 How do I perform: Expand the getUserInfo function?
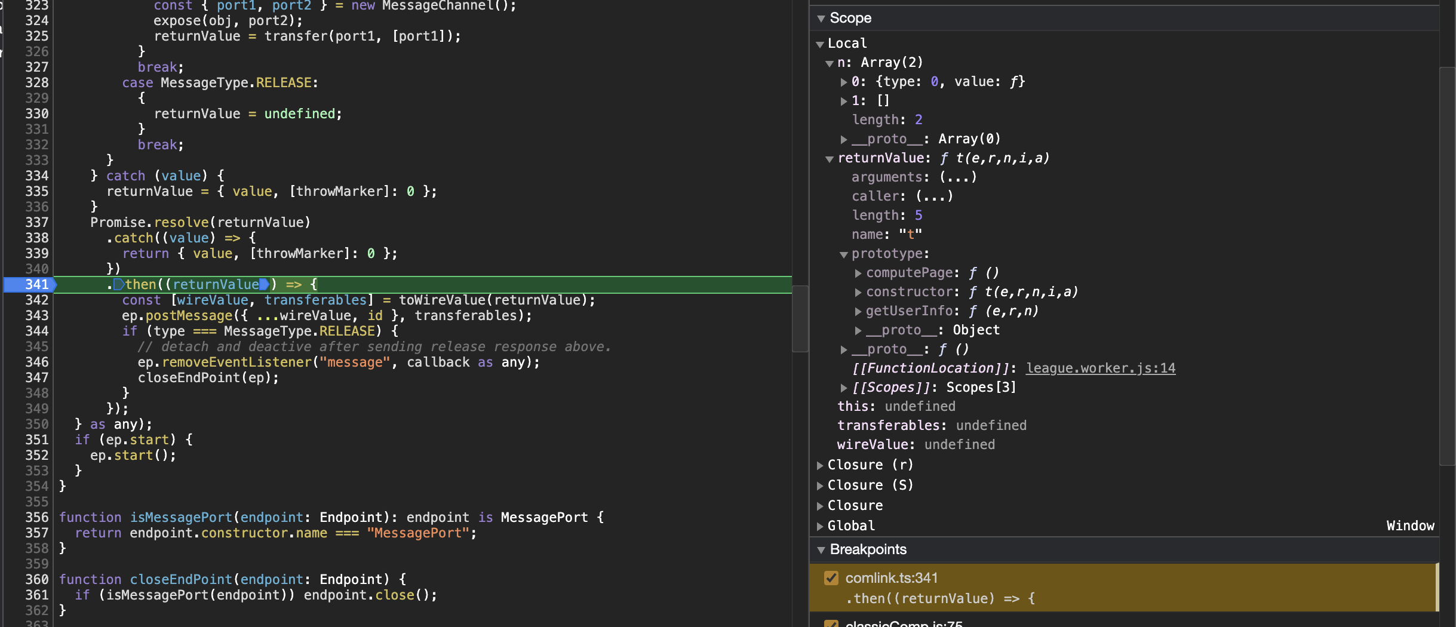pyautogui.click(x=856, y=311)
